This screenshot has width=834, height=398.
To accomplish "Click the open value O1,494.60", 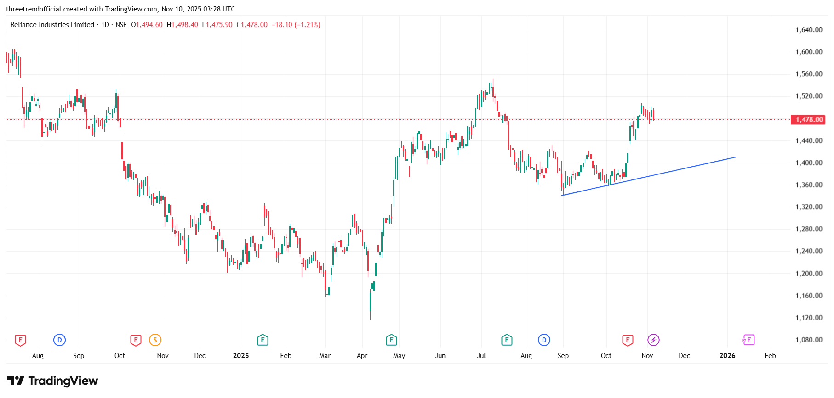I will point(147,25).
